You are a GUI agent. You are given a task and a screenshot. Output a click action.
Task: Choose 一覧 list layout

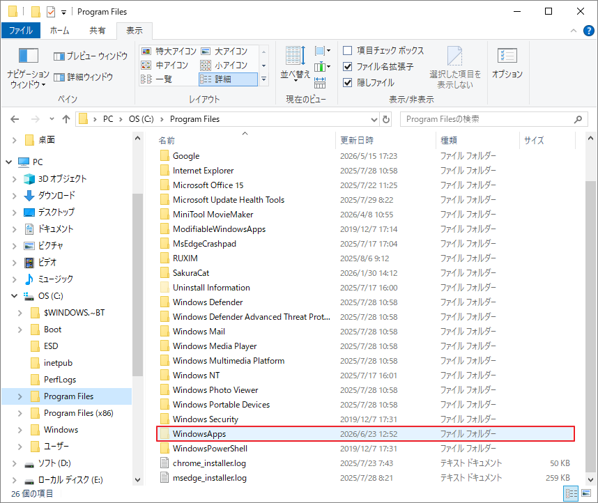tap(157, 79)
